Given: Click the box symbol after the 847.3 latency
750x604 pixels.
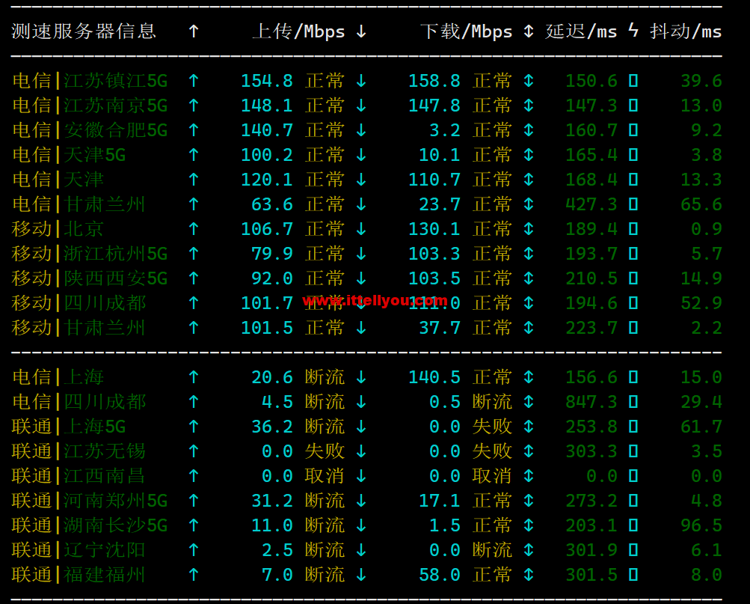Looking at the screenshot, I should point(633,402).
